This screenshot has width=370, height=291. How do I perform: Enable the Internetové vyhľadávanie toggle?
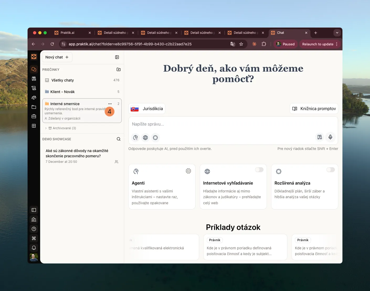(259, 170)
